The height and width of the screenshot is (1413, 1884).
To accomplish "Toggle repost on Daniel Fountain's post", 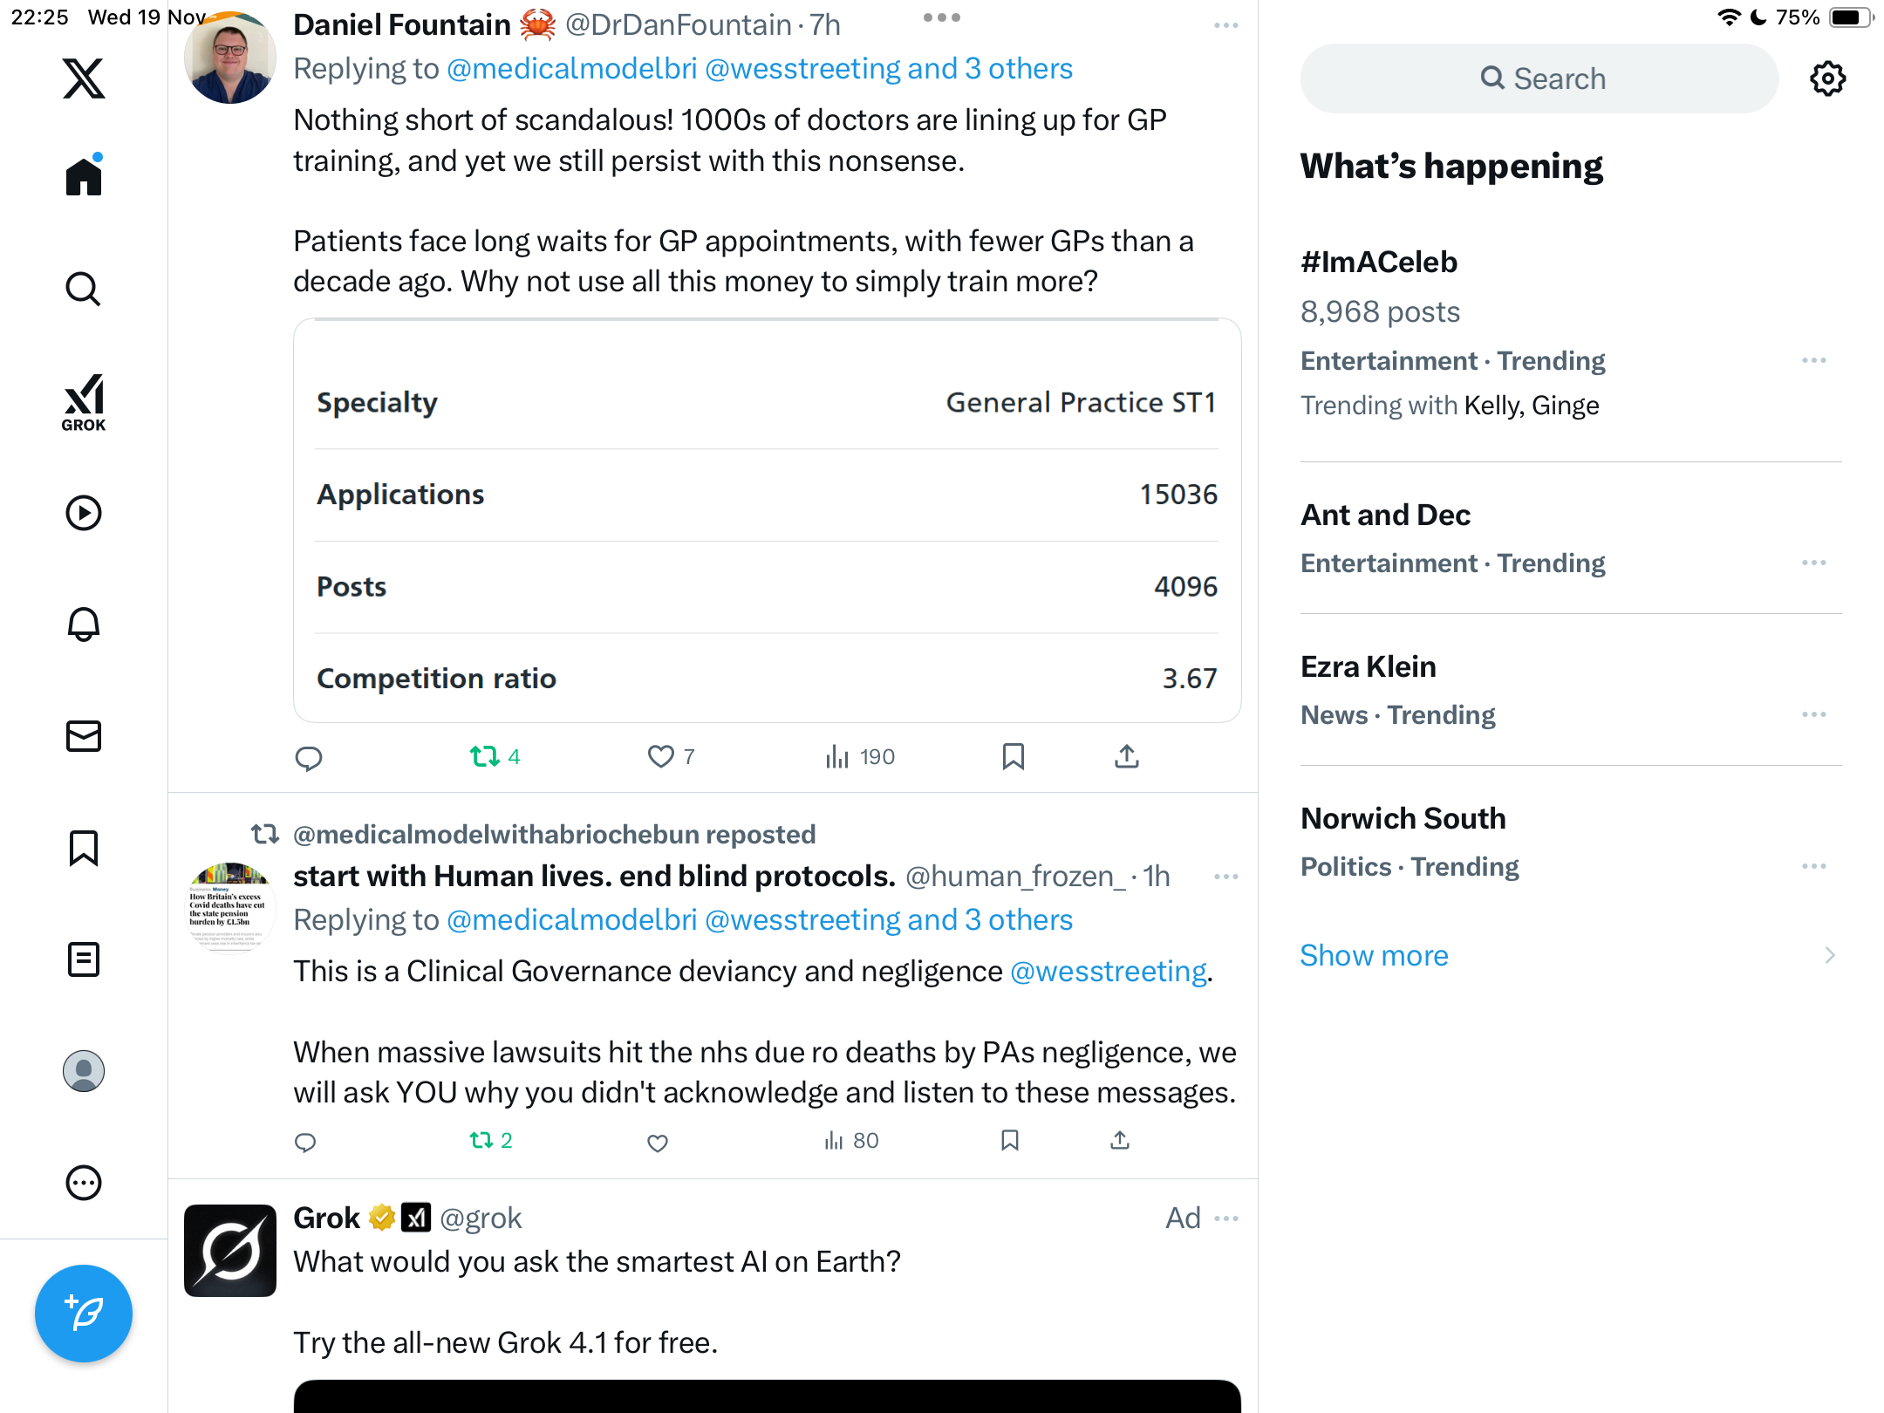I will [x=485, y=756].
